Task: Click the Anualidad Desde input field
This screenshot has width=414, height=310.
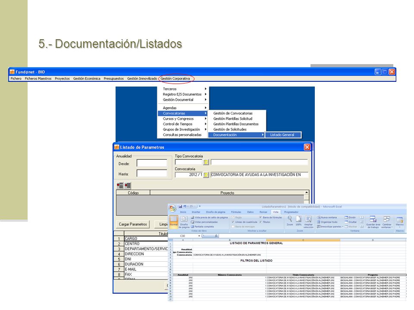Action: [152, 163]
